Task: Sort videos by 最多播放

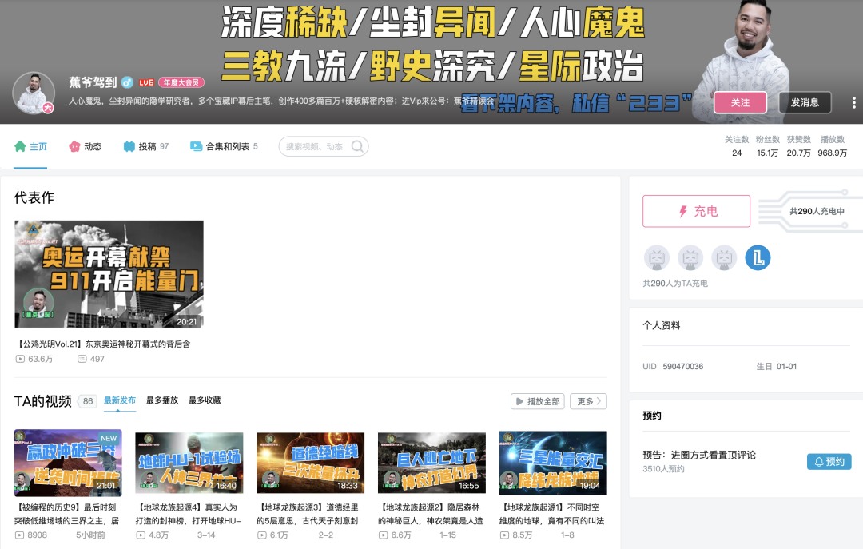Action: click(x=162, y=400)
